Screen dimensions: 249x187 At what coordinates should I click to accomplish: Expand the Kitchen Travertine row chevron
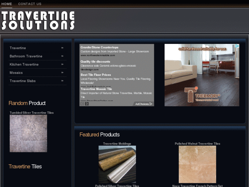tap(62, 65)
